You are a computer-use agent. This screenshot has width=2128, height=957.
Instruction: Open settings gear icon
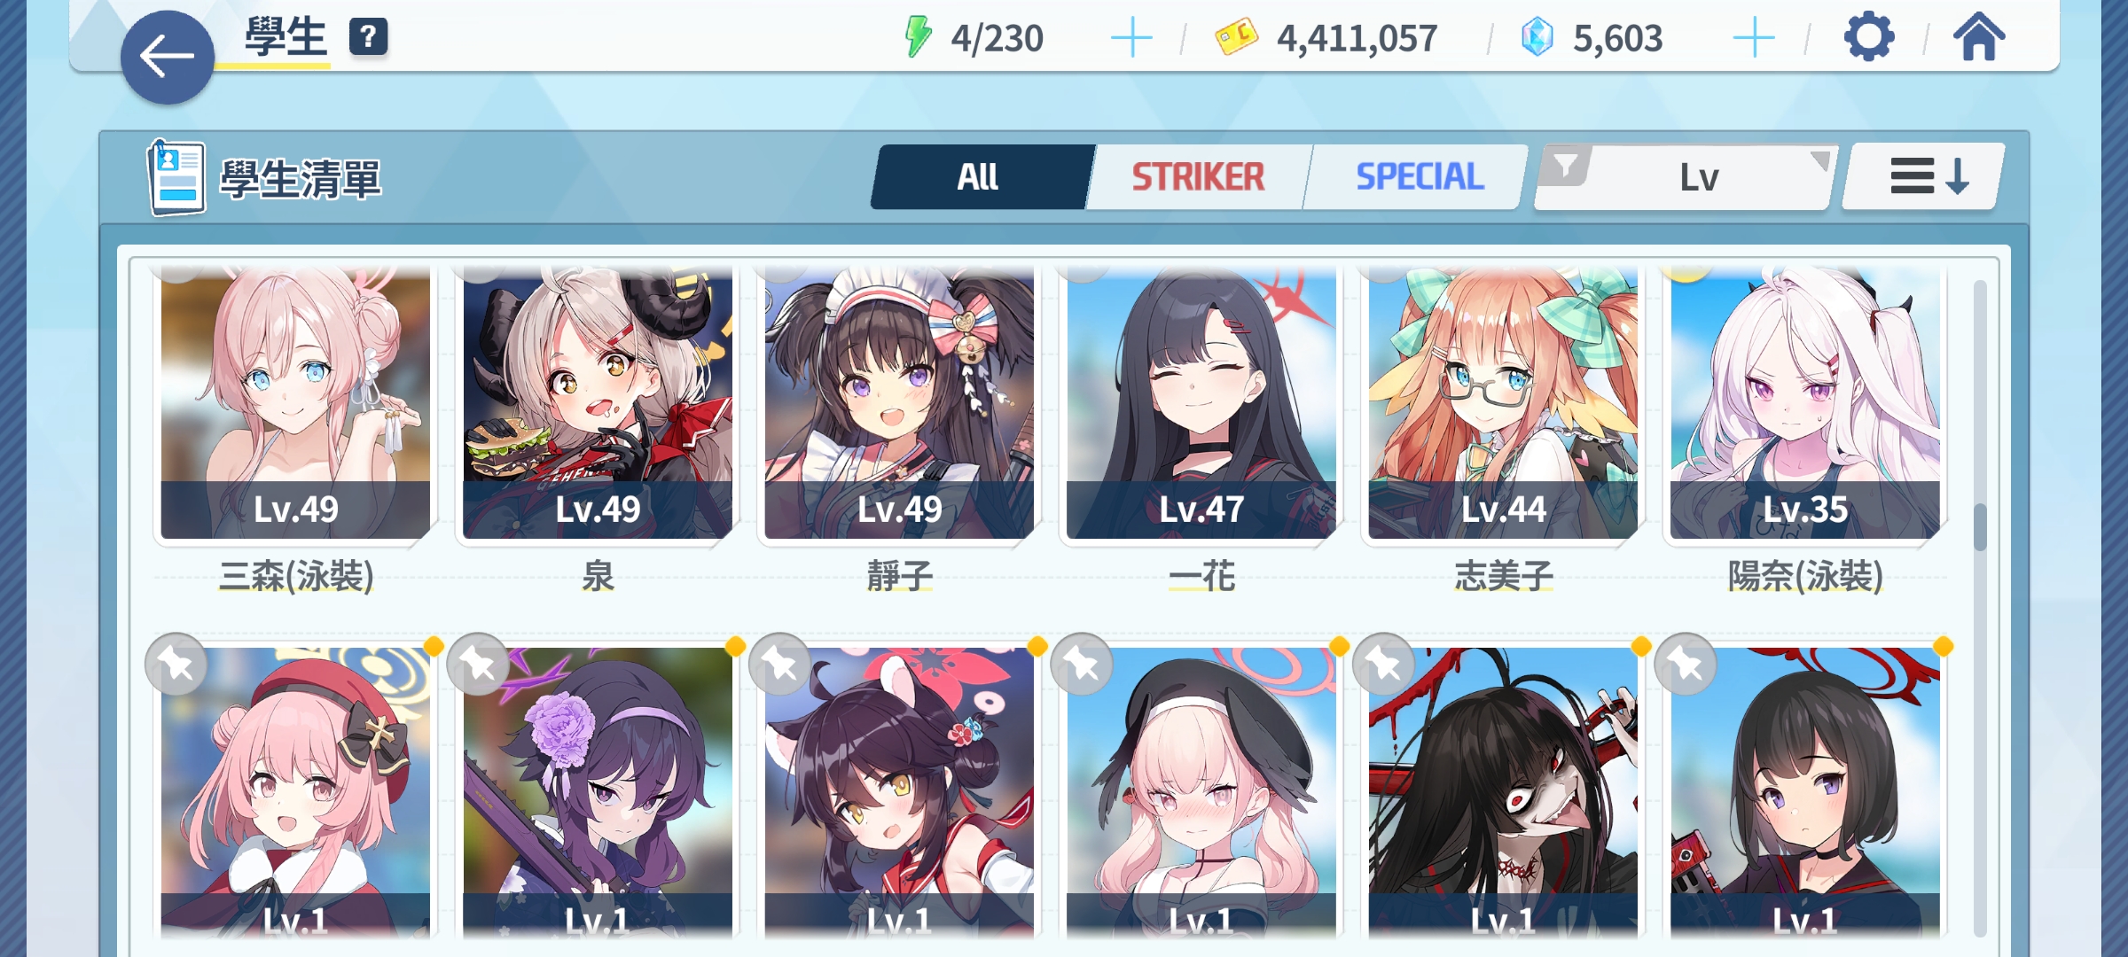coord(1869,37)
